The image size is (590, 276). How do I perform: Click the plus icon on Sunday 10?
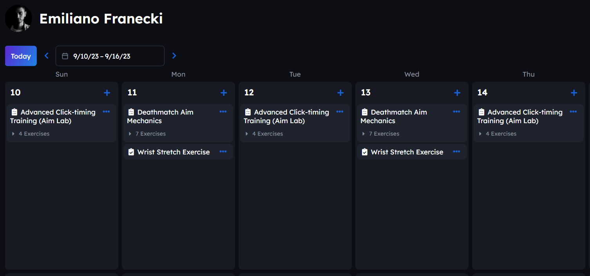[x=107, y=93]
